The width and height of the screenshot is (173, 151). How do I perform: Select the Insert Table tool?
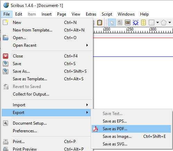coord(143,23)
